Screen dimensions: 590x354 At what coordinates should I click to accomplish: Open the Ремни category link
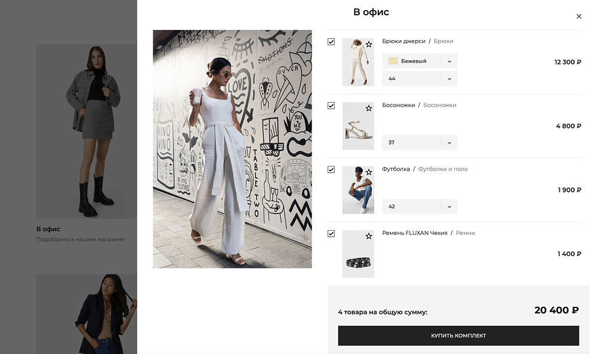point(466,233)
